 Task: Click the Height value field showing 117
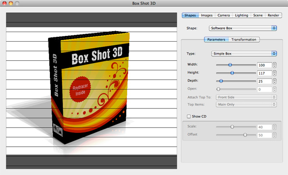(x=264, y=73)
